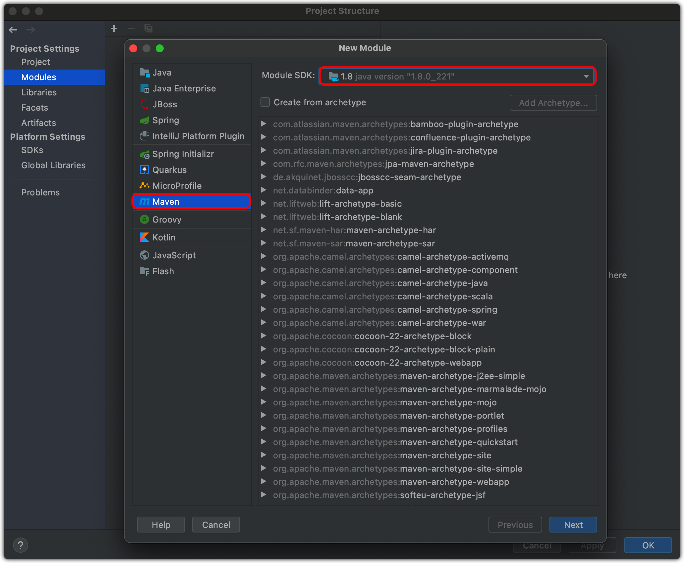Open Module SDK version dropdown
The width and height of the screenshot is (684, 563).
(585, 76)
